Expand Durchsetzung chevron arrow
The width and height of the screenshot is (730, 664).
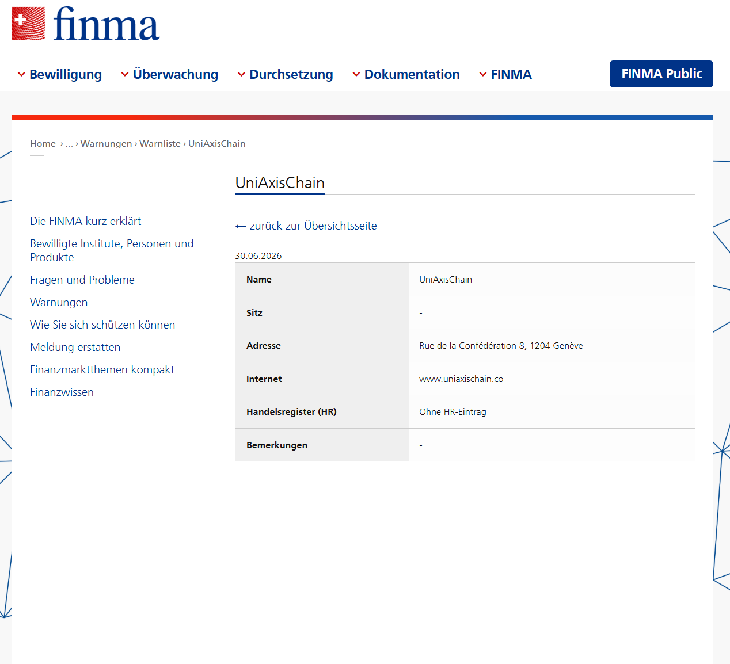coord(241,74)
